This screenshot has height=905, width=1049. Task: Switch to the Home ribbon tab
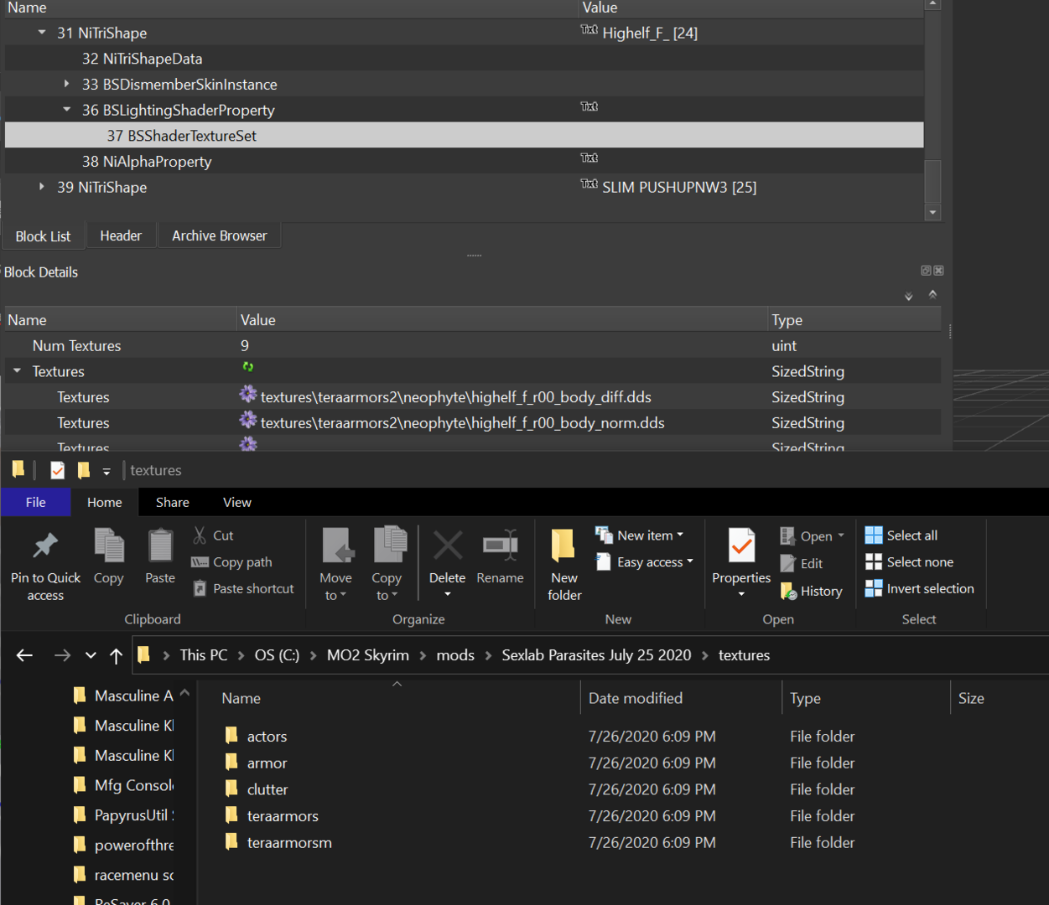[x=105, y=502]
